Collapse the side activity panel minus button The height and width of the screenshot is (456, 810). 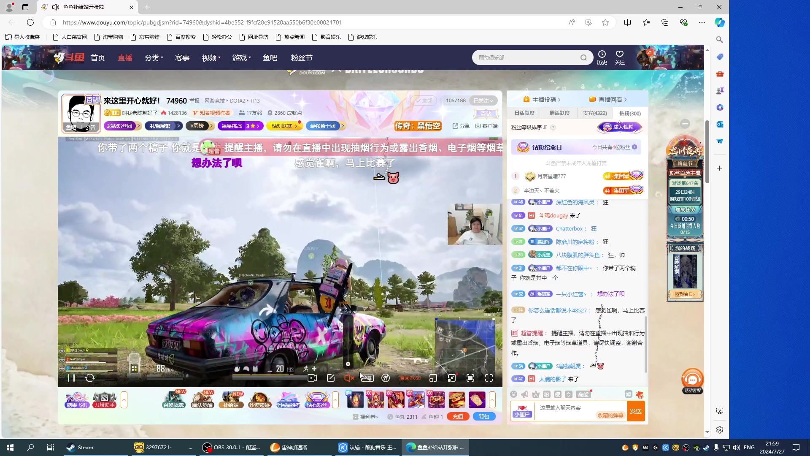coord(685,124)
